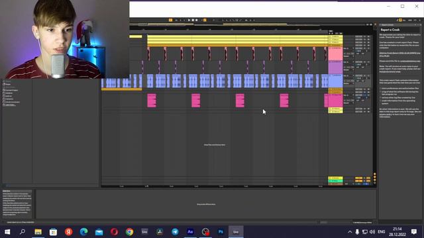Enter MIDI Map mode
424x238 pixels.
coord(410,20)
